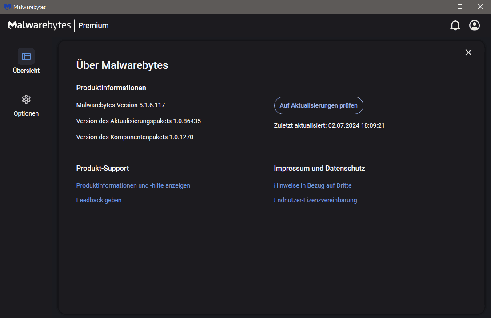Click the Zuletzt aktualisiert timestamp text
The width and height of the screenshot is (491, 318).
329,125
